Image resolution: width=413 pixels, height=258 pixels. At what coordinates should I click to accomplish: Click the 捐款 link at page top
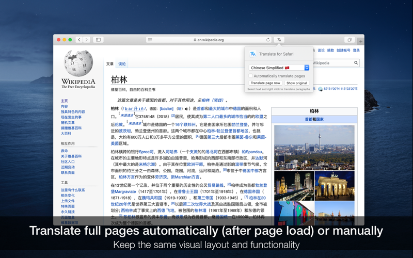pyautogui.click(x=330, y=50)
